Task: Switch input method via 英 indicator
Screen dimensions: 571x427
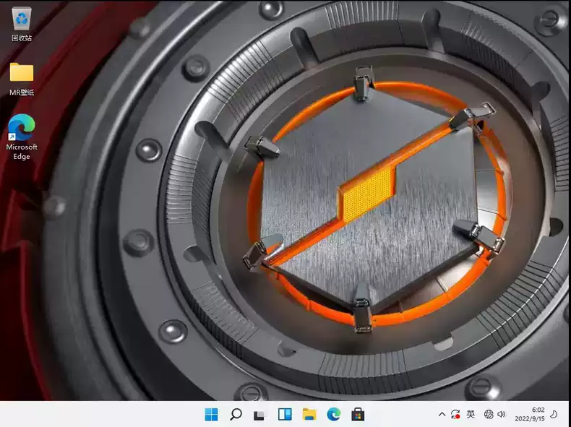Action: pos(471,414)
